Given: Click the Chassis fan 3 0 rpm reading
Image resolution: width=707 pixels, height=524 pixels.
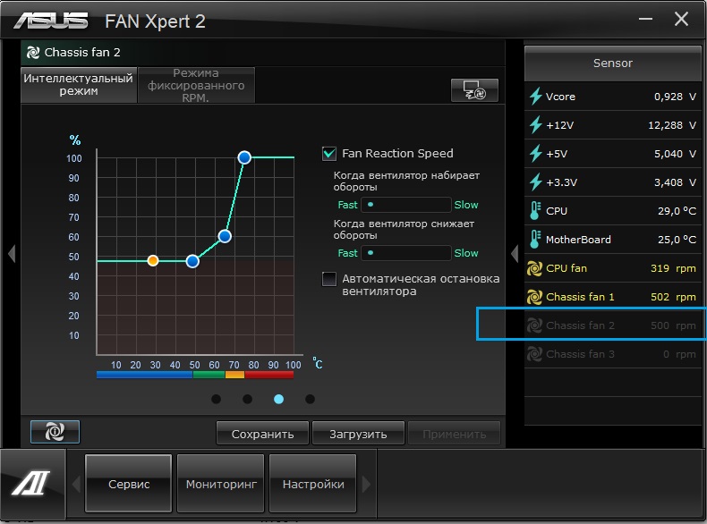Looking at the screenshot, I should coord(679,354).
